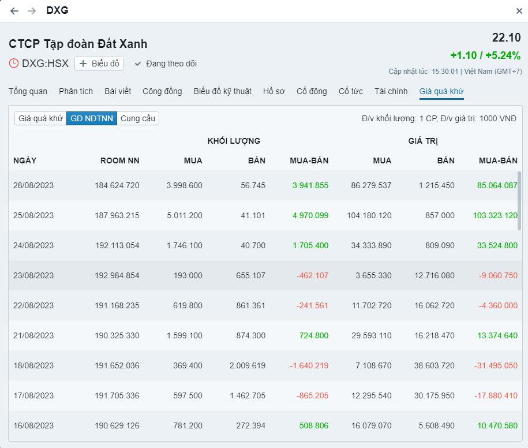Select the Hồ sơ tab
528x448 pixels.
pyautogui.click(x=274, y=91)
